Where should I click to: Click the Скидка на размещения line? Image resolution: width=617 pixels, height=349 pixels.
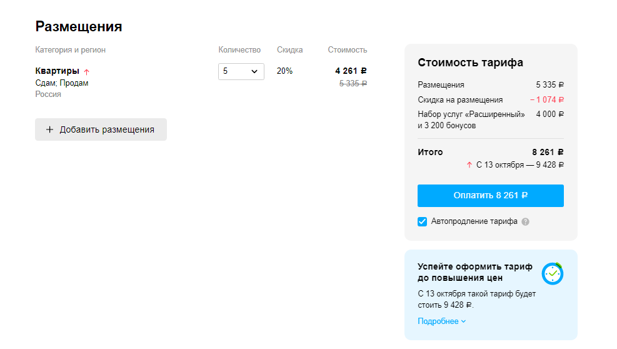click(x=460, y=100)
